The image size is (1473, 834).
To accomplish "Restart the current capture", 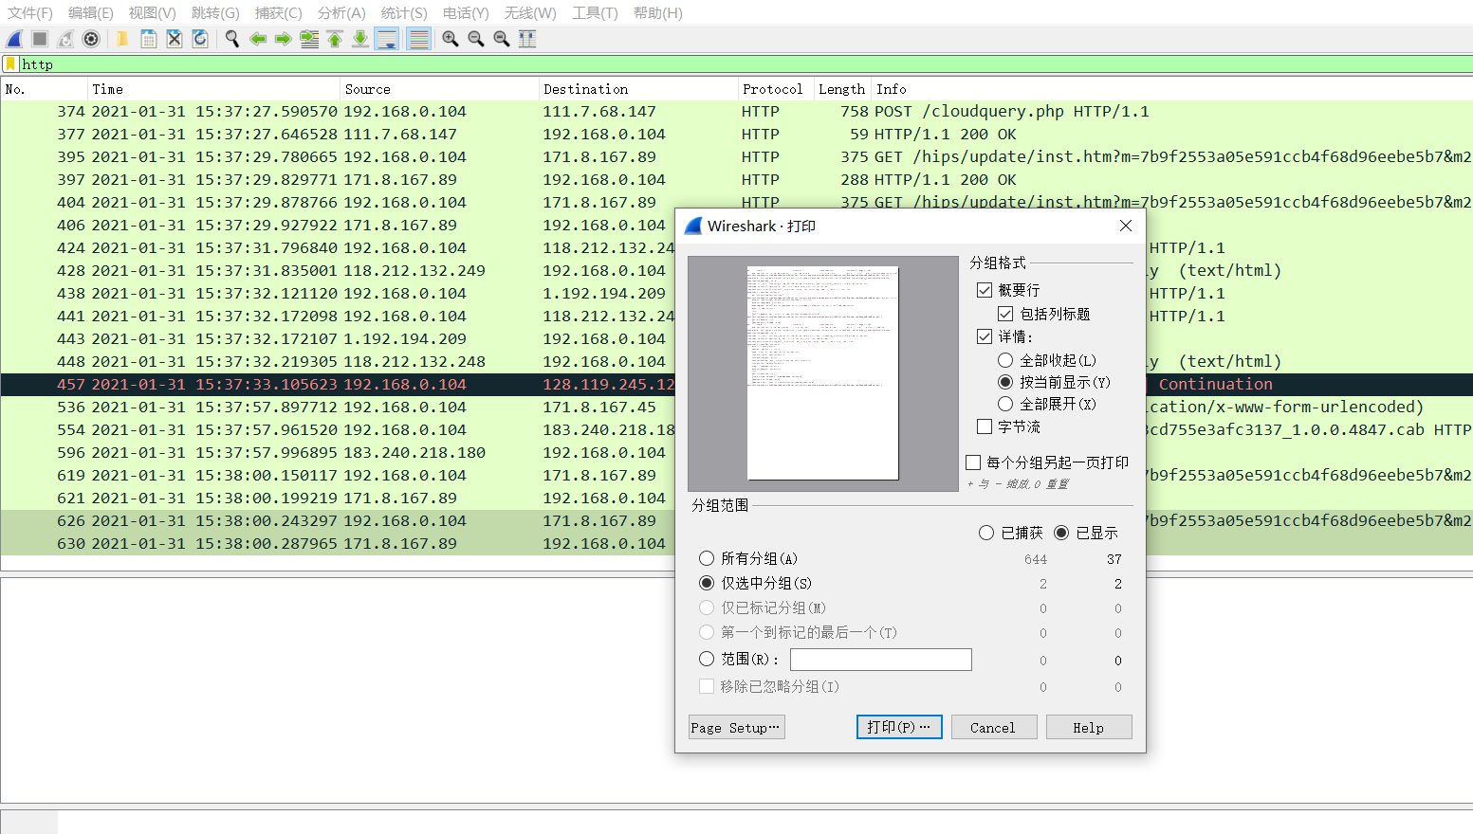I will coord(65,39).
